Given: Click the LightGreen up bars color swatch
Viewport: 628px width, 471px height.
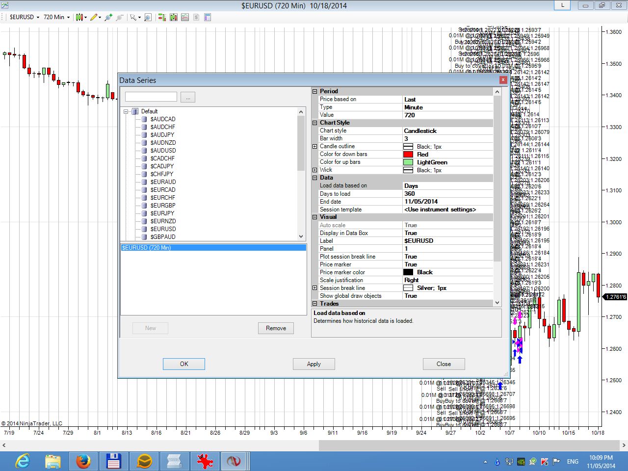Looking at the screenshot, I should (x=408, y=162).
